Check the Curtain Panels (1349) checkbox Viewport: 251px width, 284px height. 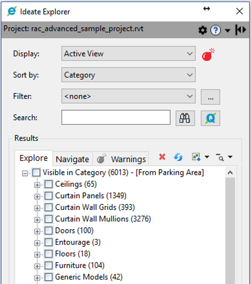pyautogui.click(x=49, y=196)
